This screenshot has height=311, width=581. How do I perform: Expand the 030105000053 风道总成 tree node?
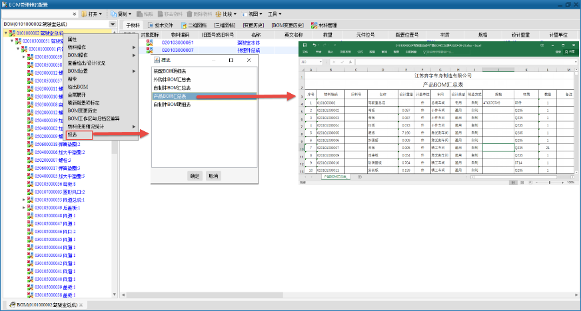pos(23,200)
